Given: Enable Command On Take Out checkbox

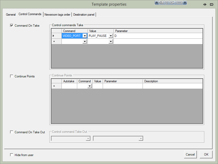Looking at the screenshot, I should coord(12,132).
